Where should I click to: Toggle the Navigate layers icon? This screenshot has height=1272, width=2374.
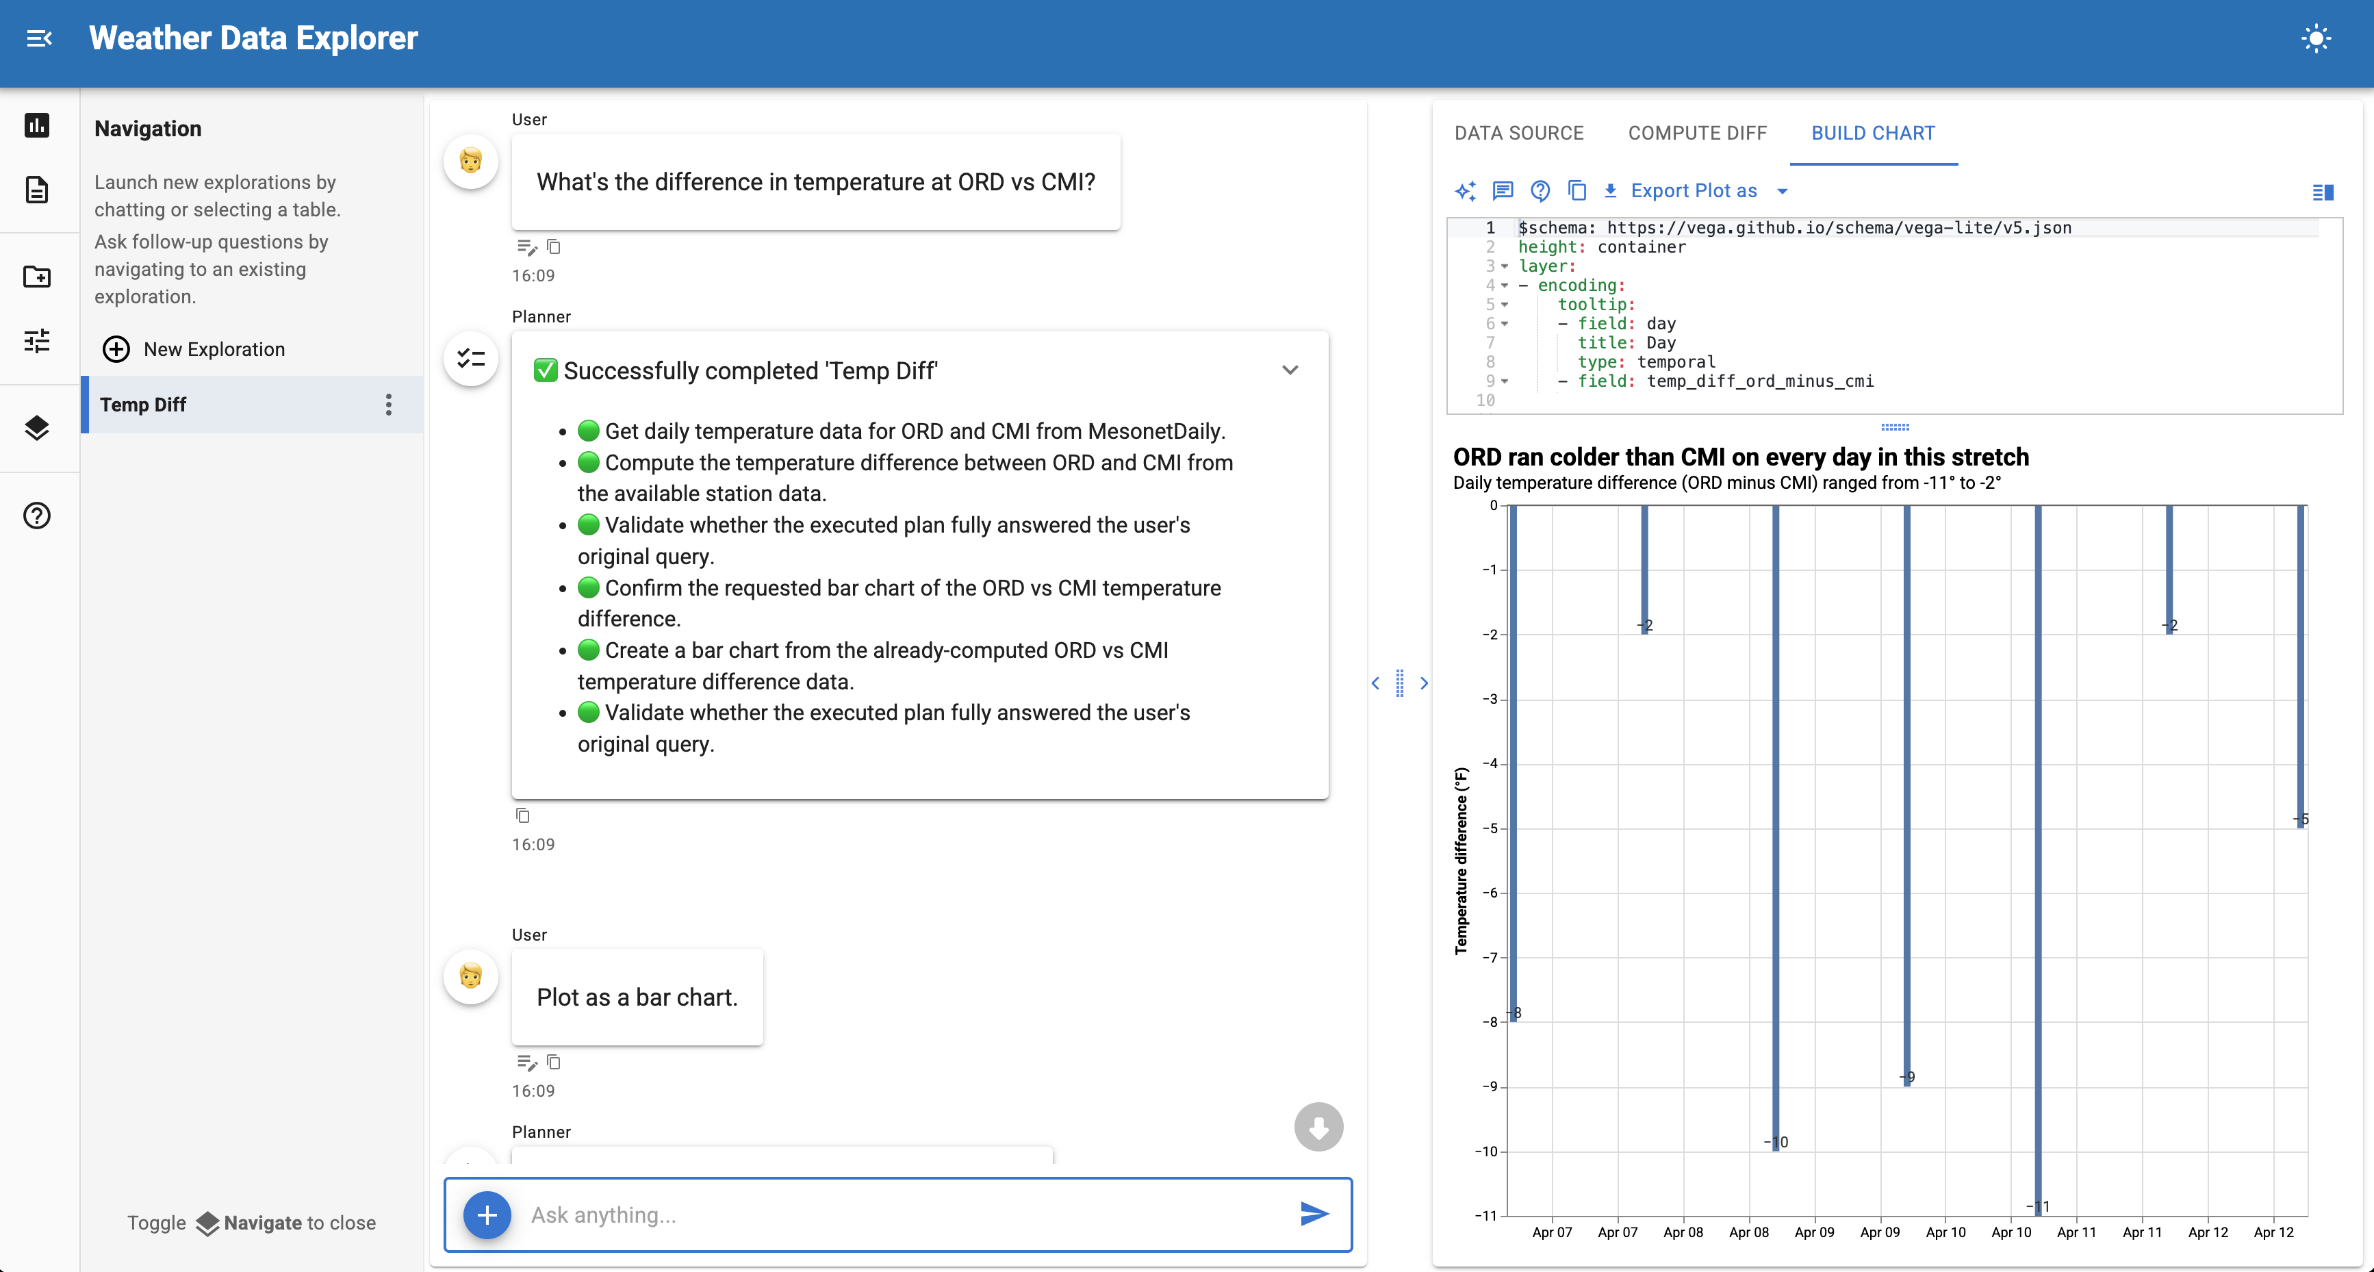(37, 428)
